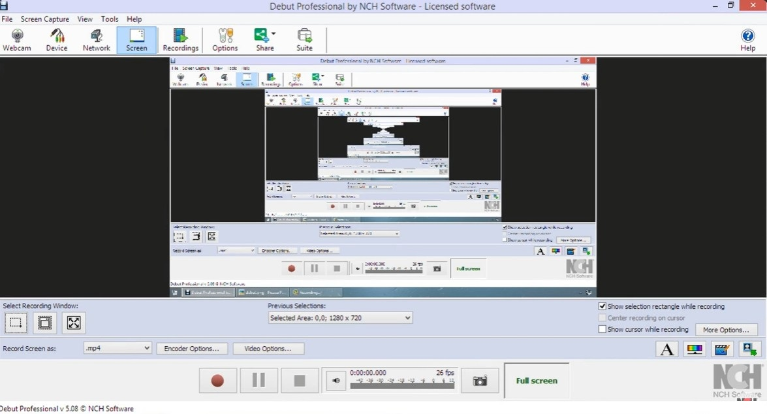Choose the window selection recording tool
The width and height of the screenshot is (767, 414).
pos(44,323)
